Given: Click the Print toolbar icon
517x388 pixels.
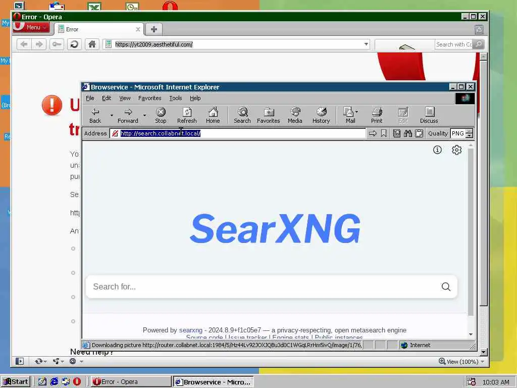Looking at the screenshot, I should click(x=377, y=115).
